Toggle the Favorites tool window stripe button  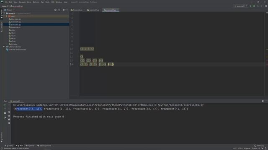click(x=2, y=137)
